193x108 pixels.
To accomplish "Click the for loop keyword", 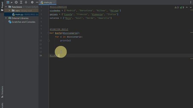I will click(x=57, y=37).
